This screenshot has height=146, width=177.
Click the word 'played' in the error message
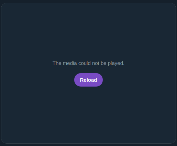point(115,64)
